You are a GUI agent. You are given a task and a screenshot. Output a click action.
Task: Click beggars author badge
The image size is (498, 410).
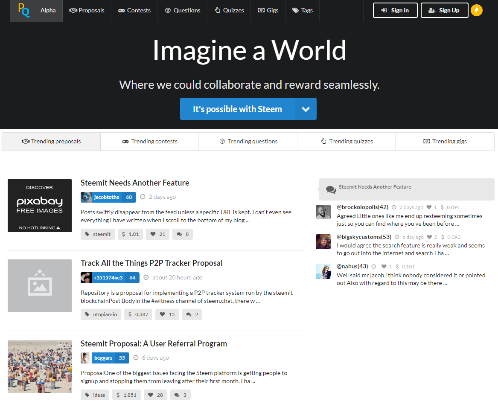(x=105, y=358)
